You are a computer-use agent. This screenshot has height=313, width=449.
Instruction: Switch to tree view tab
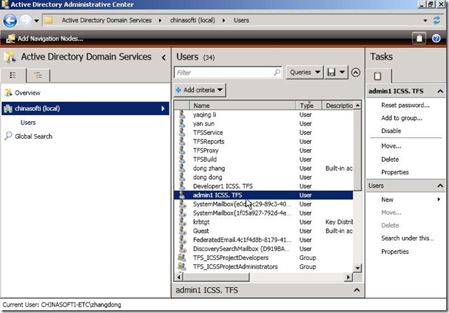(x=38, y=75)
